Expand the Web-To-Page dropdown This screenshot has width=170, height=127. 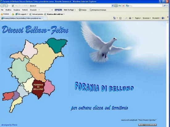coord(70,10)
